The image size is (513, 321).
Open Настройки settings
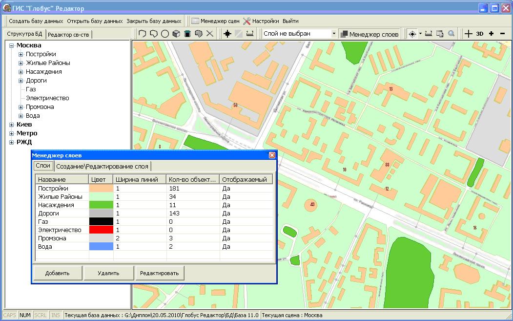pos(261,21)
